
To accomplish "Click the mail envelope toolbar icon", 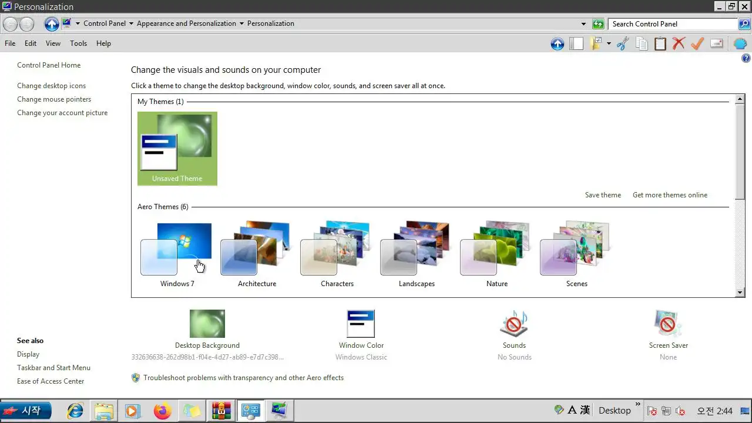I will click(717, 43).
